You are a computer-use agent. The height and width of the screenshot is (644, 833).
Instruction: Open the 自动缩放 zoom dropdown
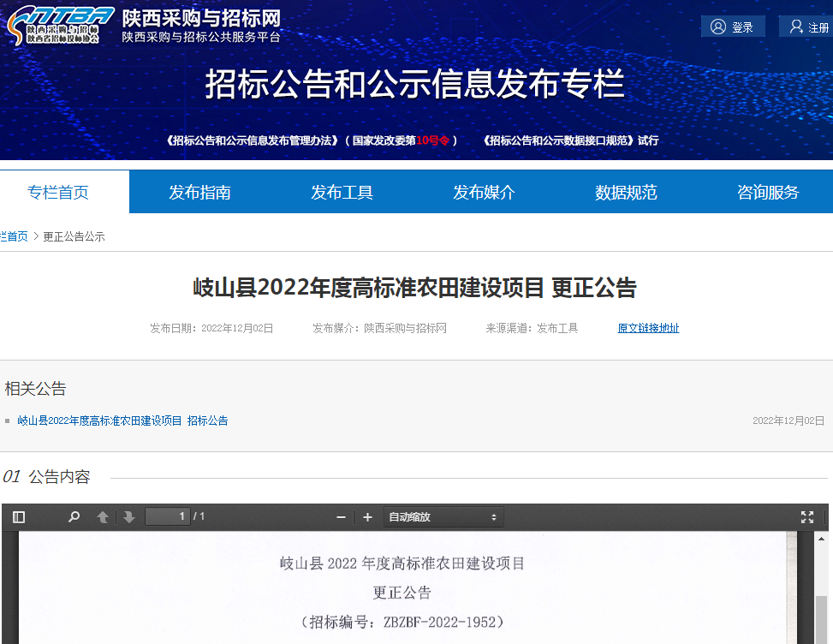(443, 517)
